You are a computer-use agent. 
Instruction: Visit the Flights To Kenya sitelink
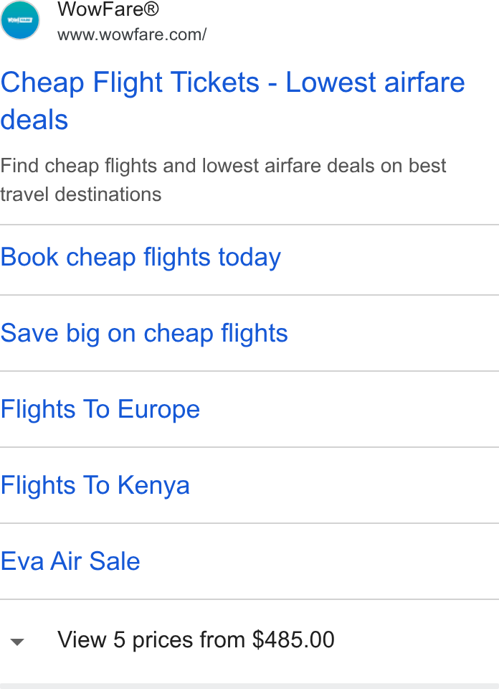95,485
